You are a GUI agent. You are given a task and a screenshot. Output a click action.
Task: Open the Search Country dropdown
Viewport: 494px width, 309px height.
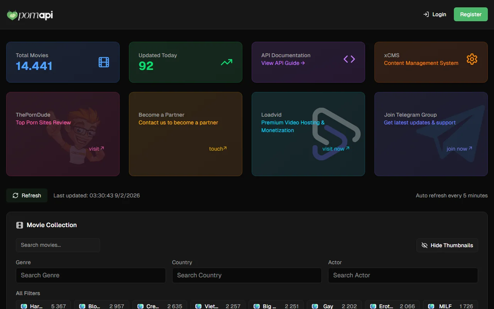(247, 275)
